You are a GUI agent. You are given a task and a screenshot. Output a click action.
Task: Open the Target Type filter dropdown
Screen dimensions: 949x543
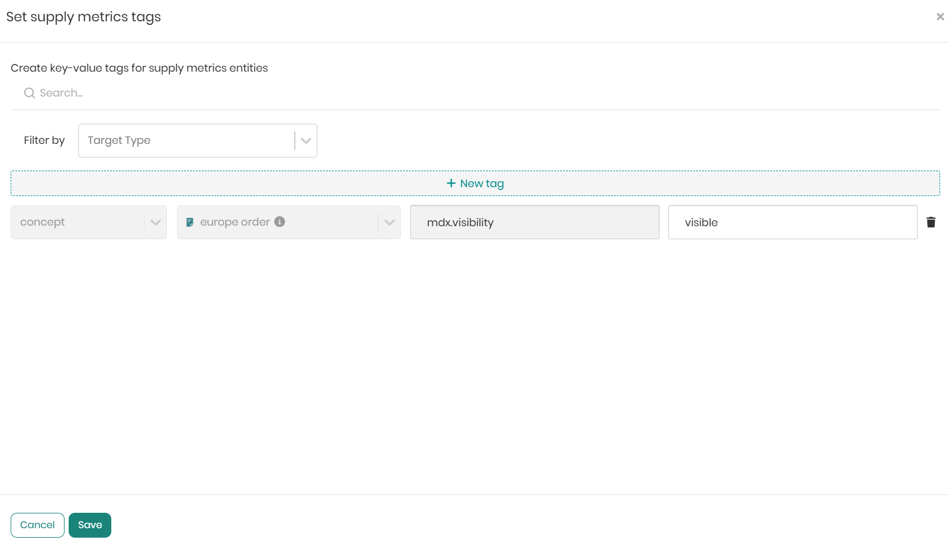coord(186,140)
